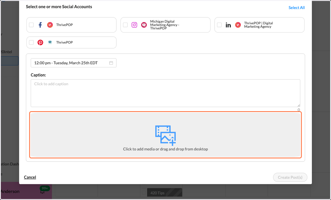Image resolution: width=331 pixels, height=200 pixels.
Task: Click the LinkedIn logo icon
Action: [x=228, y=25]
